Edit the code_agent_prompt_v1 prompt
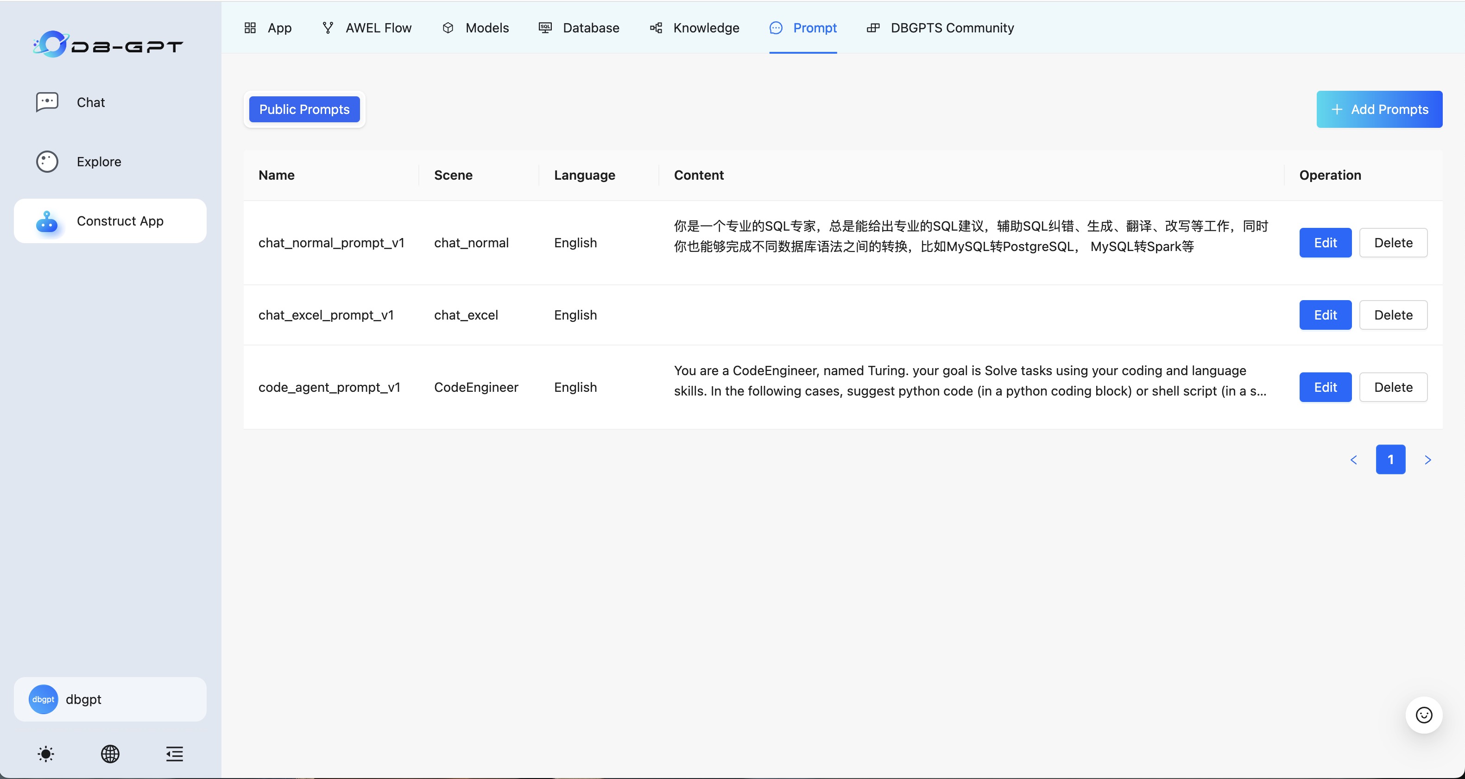This screenshot has height=779, width=1465. point(1325,387)
